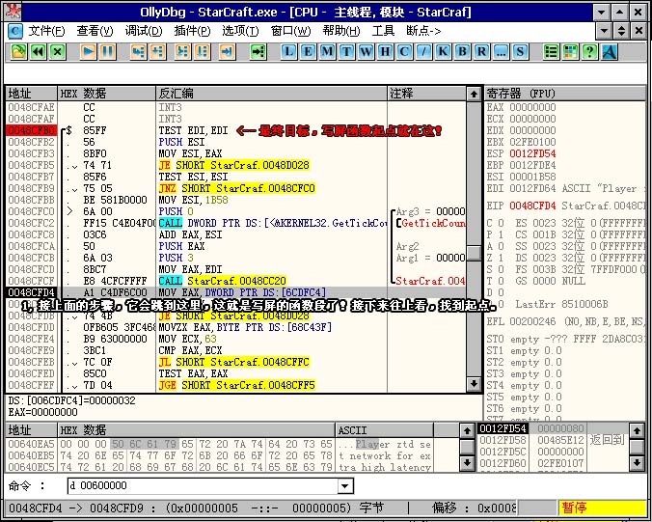The height and width of the screenshot is (522, 652).
Task: Click disassembly scrollbar down arrow
Action: click(474, 383)
